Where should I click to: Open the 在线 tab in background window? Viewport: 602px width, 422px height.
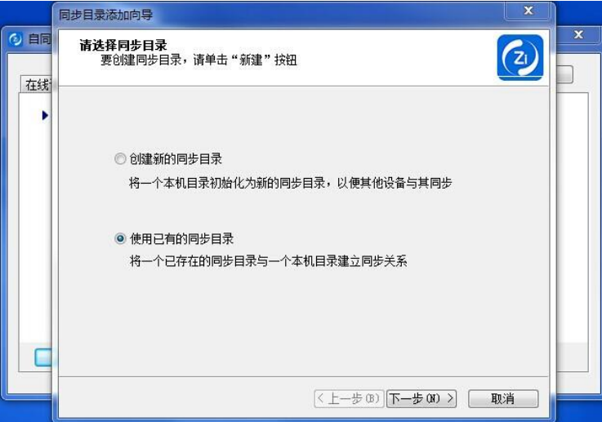click(37, 84)
